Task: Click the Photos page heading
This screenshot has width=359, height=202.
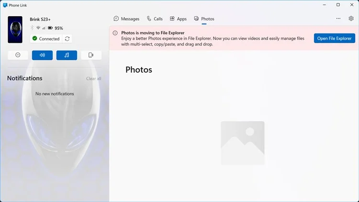Action: click(x=139, y=70)
